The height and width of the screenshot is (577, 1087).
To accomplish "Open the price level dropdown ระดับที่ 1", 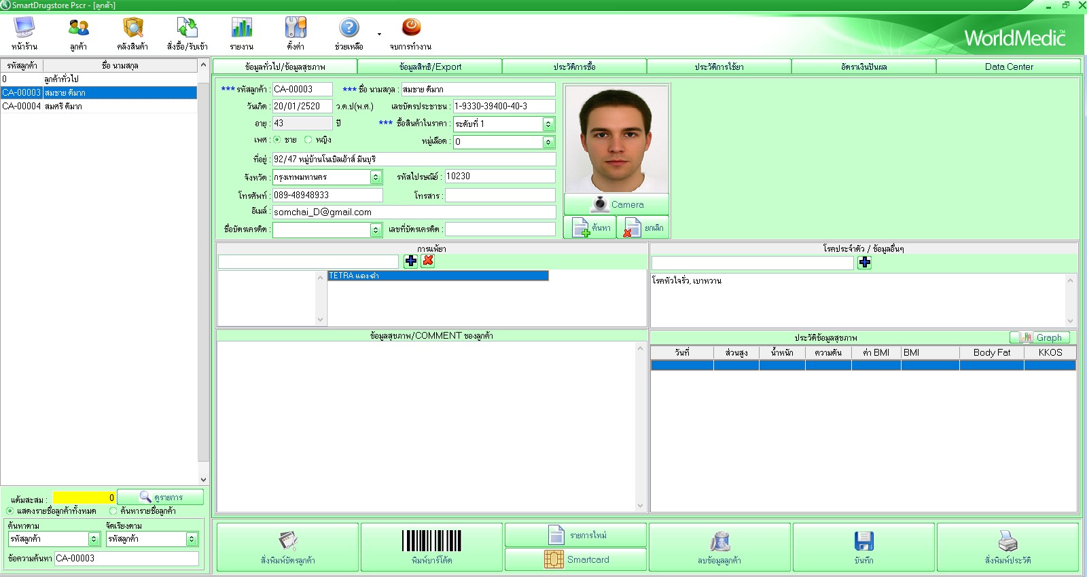I will 548,124.
